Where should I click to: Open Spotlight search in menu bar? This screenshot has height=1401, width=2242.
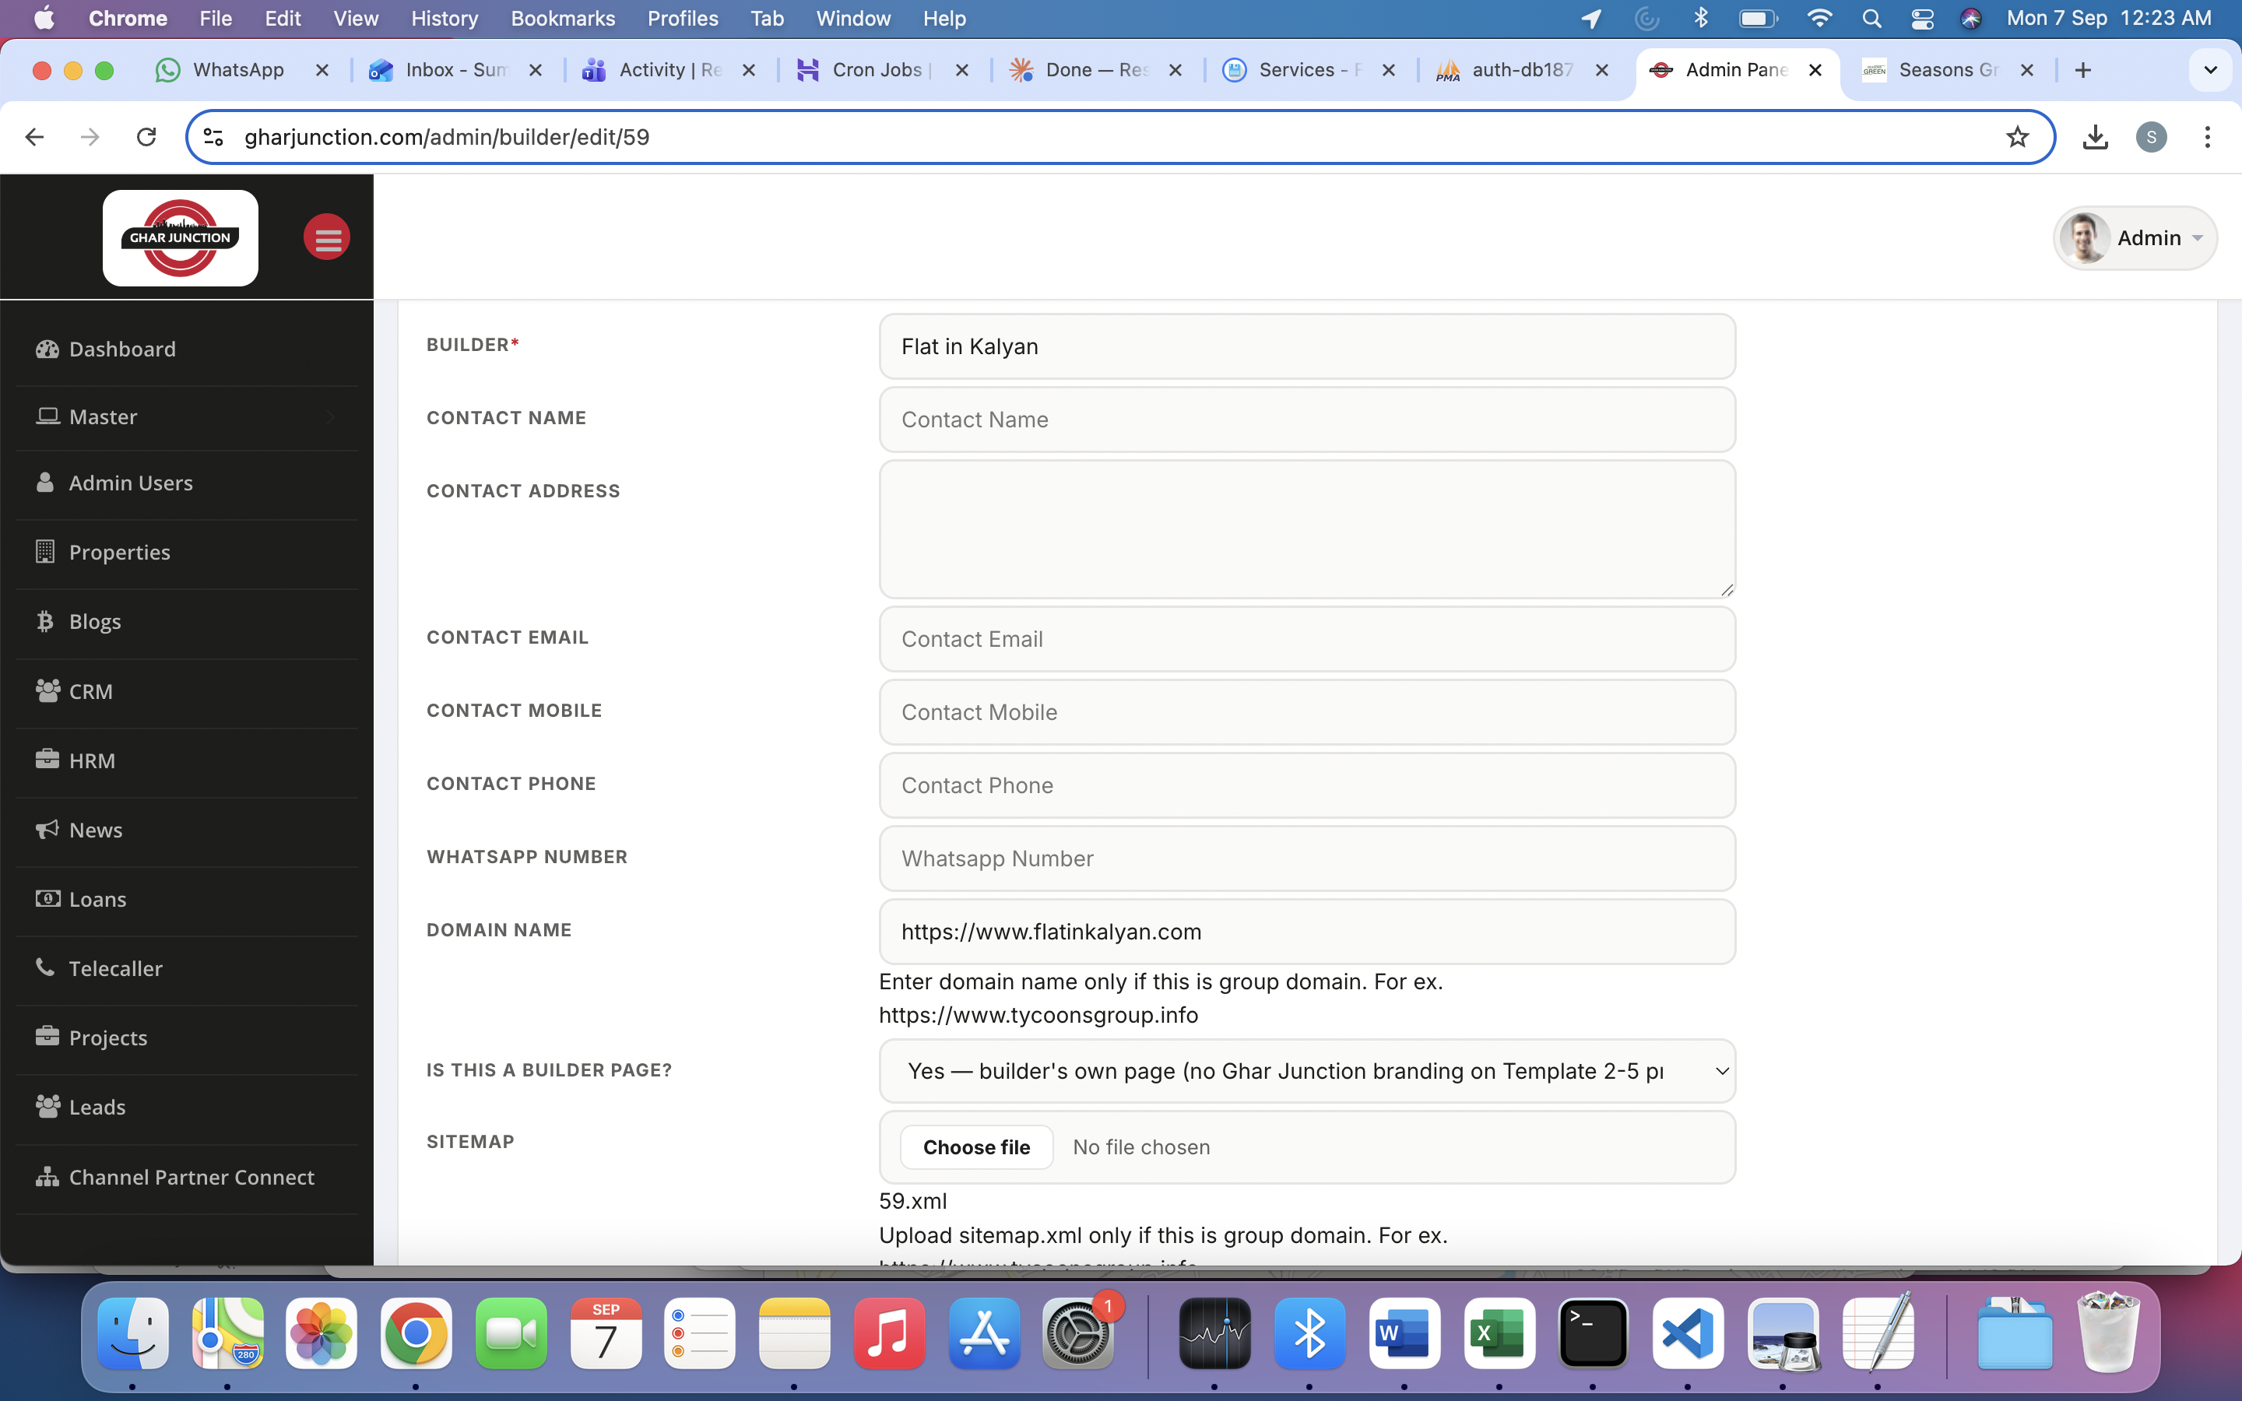click(x=1871, y=19)
